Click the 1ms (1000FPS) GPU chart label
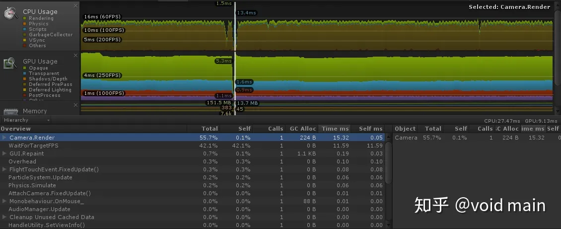 click(104, 93)
